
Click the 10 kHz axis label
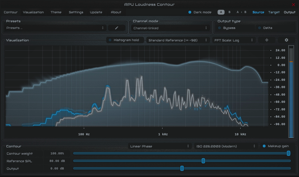[x=240, y=134]
